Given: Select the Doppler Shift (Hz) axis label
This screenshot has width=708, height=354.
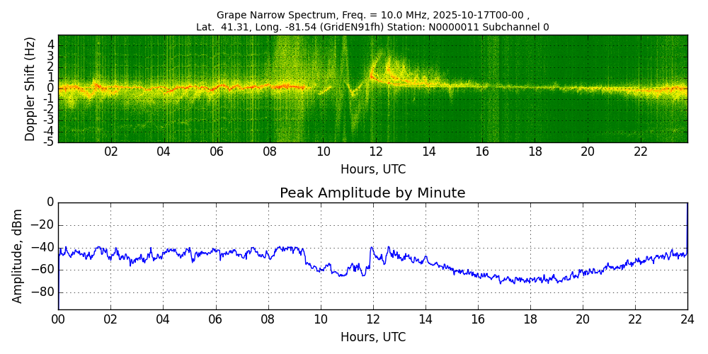Looking at the screenshot, I should click(x=30, y=88).
